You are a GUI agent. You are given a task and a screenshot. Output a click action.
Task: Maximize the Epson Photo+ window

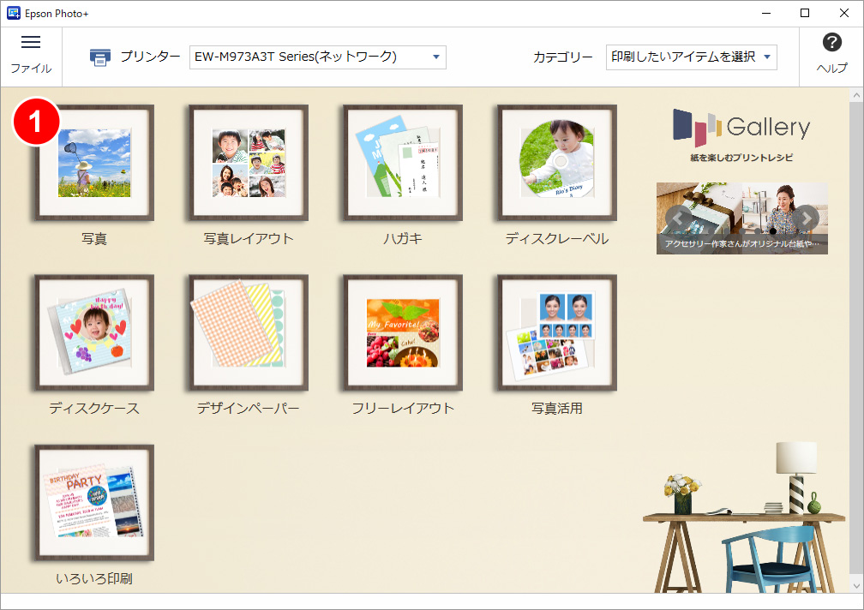point(805,13)
